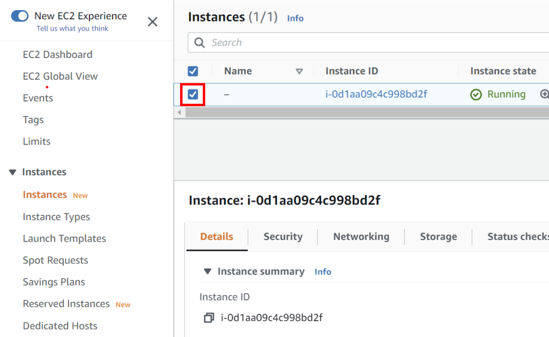Switch to the Networking tab

[361, 237]
